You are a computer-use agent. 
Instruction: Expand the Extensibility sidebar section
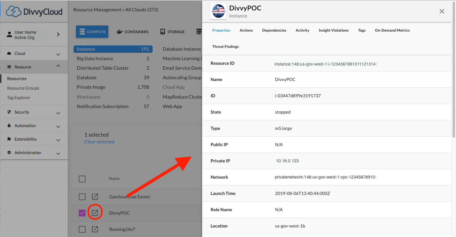(x=58, y=140)
